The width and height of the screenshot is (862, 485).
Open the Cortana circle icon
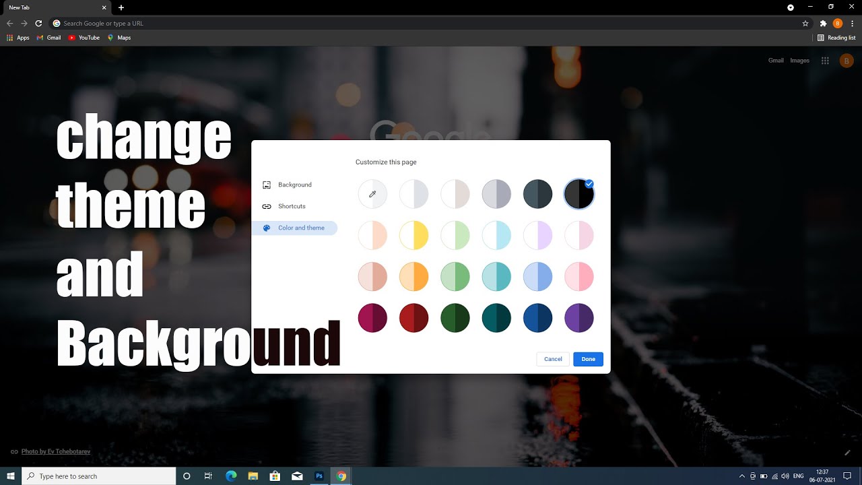click(187, 476)
